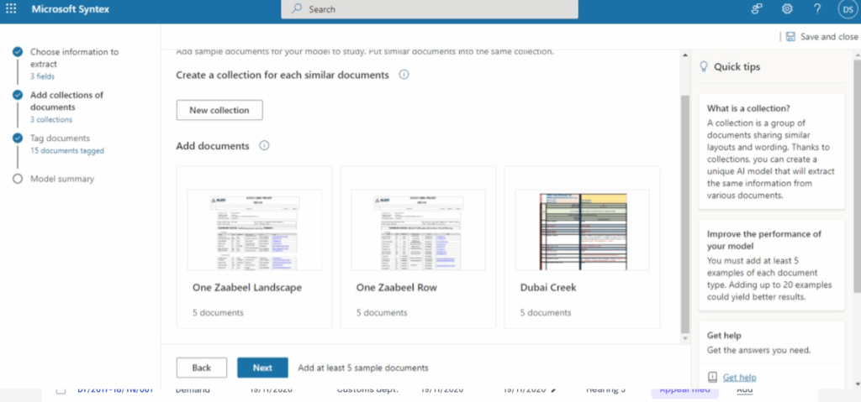Open the 3 fields link
Viewport: 861px width, 402px height.
(42, 76)
